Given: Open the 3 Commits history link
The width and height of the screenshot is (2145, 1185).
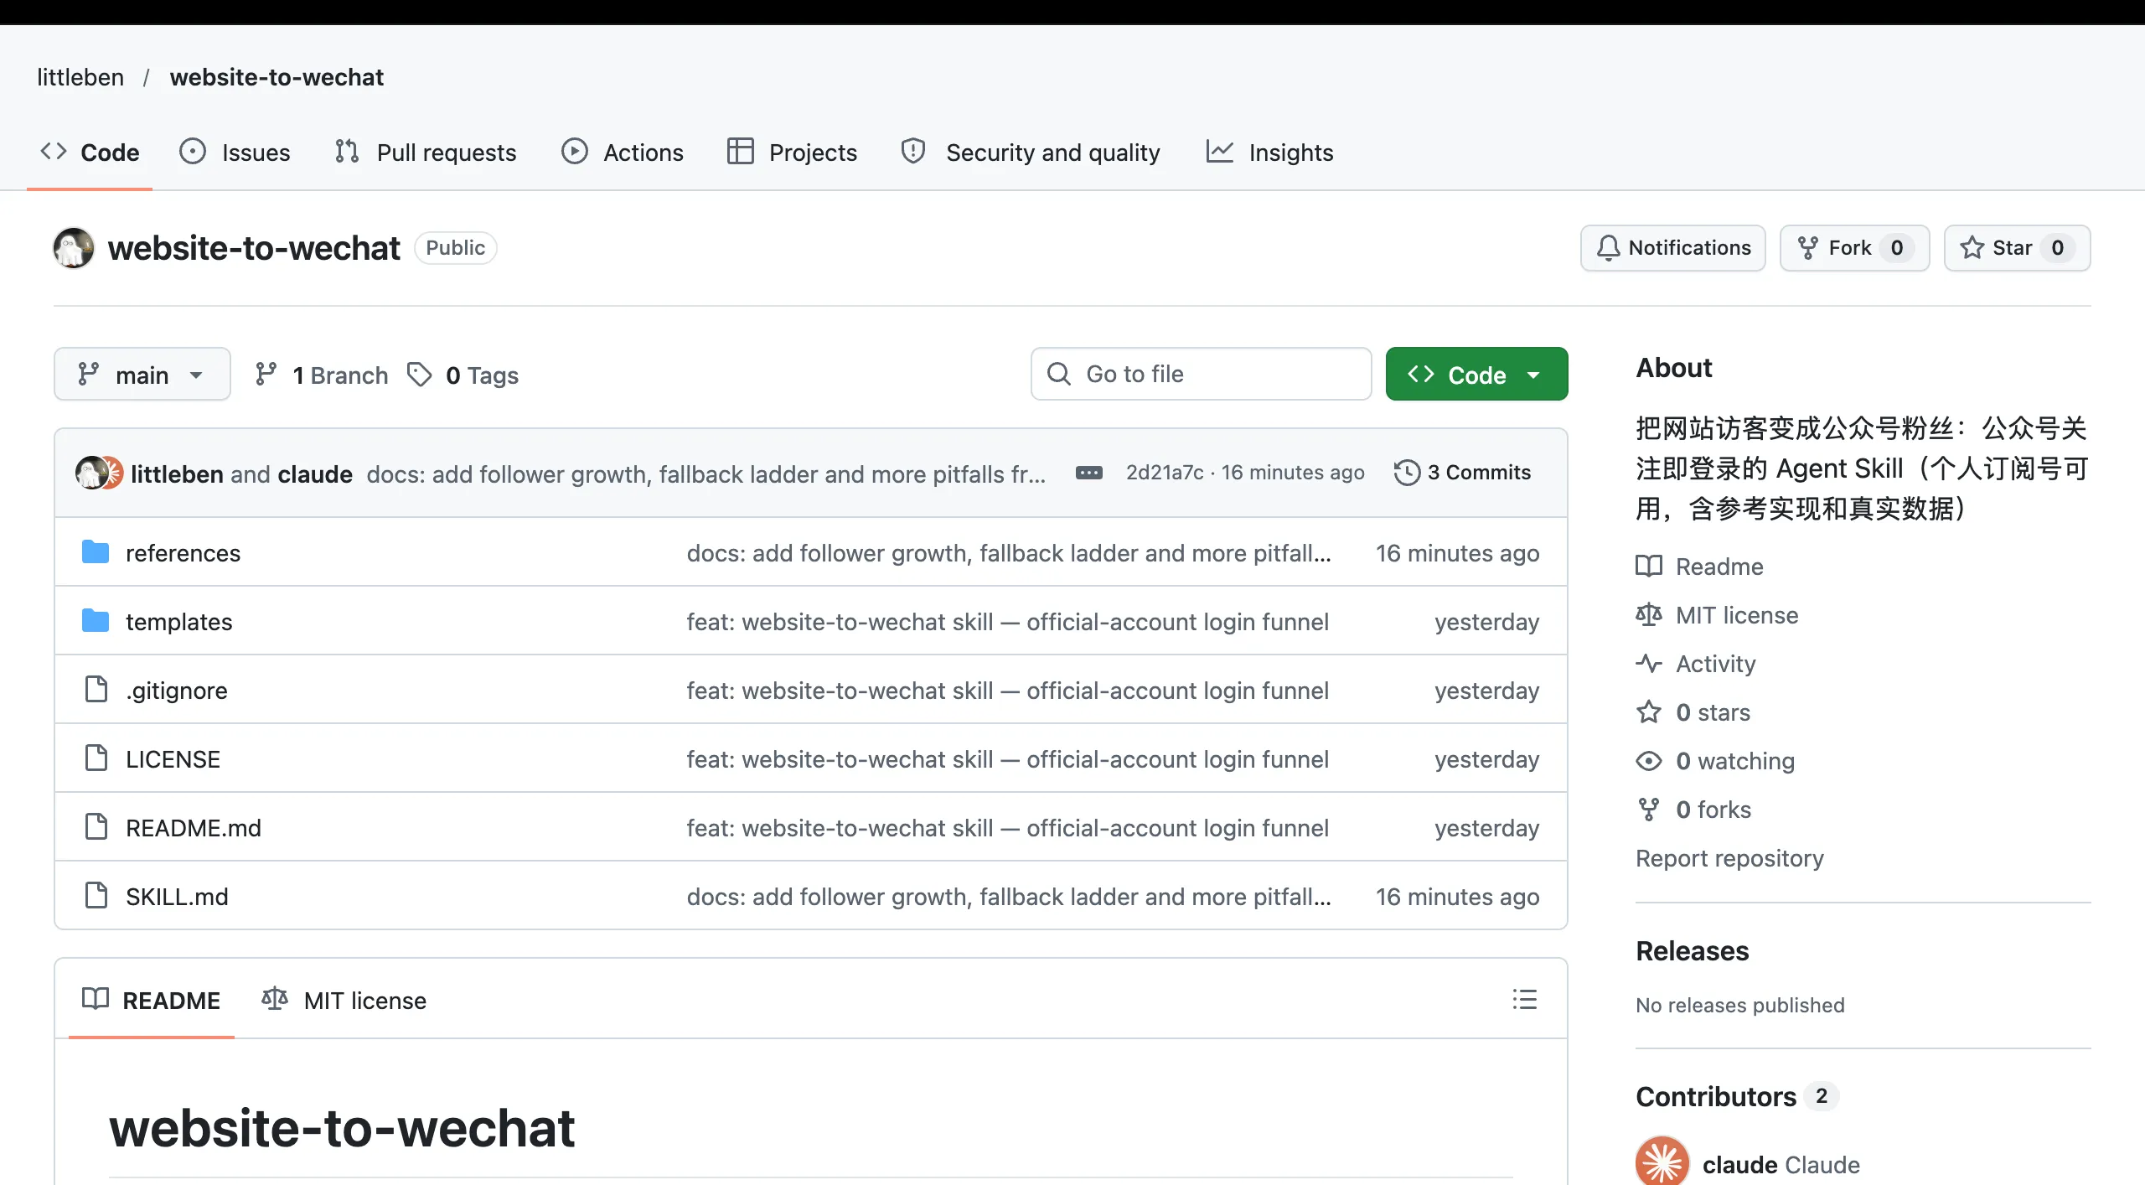Looking at the screenshot, I should (1462, 473).
